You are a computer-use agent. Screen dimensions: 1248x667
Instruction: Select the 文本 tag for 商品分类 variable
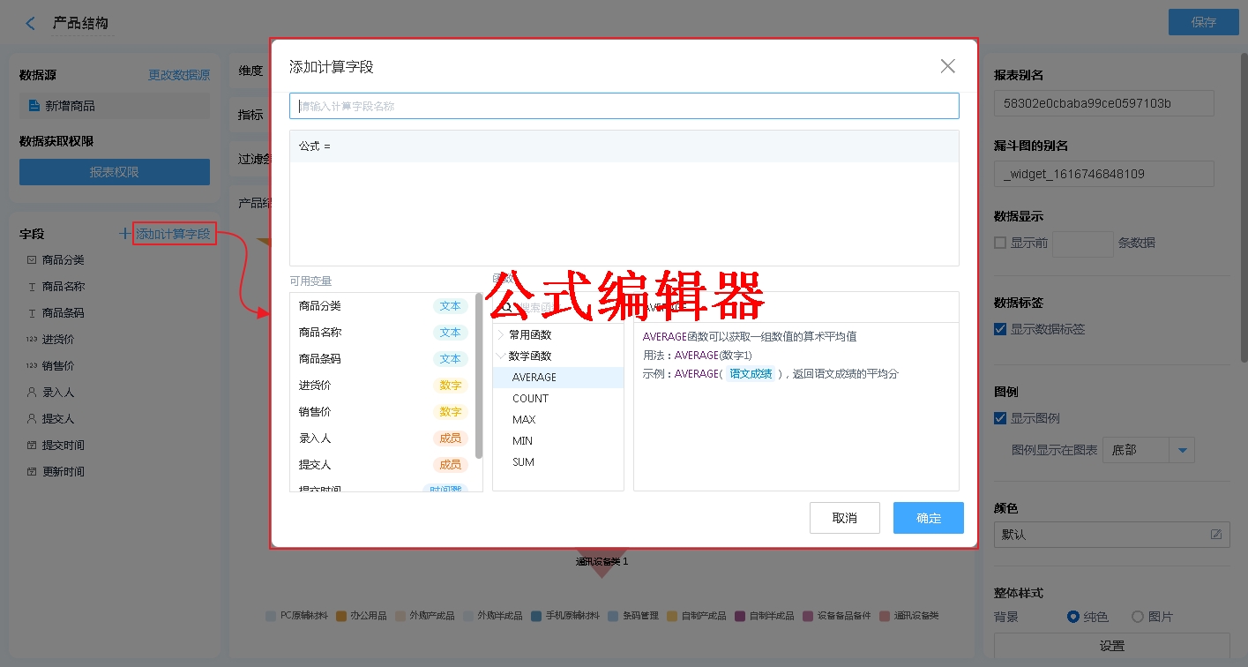(450, 306)
